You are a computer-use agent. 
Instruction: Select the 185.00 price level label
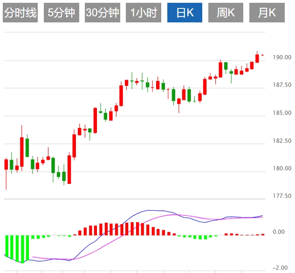(x=282, y=113)
